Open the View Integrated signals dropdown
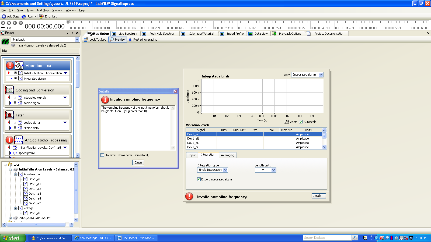Image resolution: width=431 pixels, height=242 pixels. [321, 75]
